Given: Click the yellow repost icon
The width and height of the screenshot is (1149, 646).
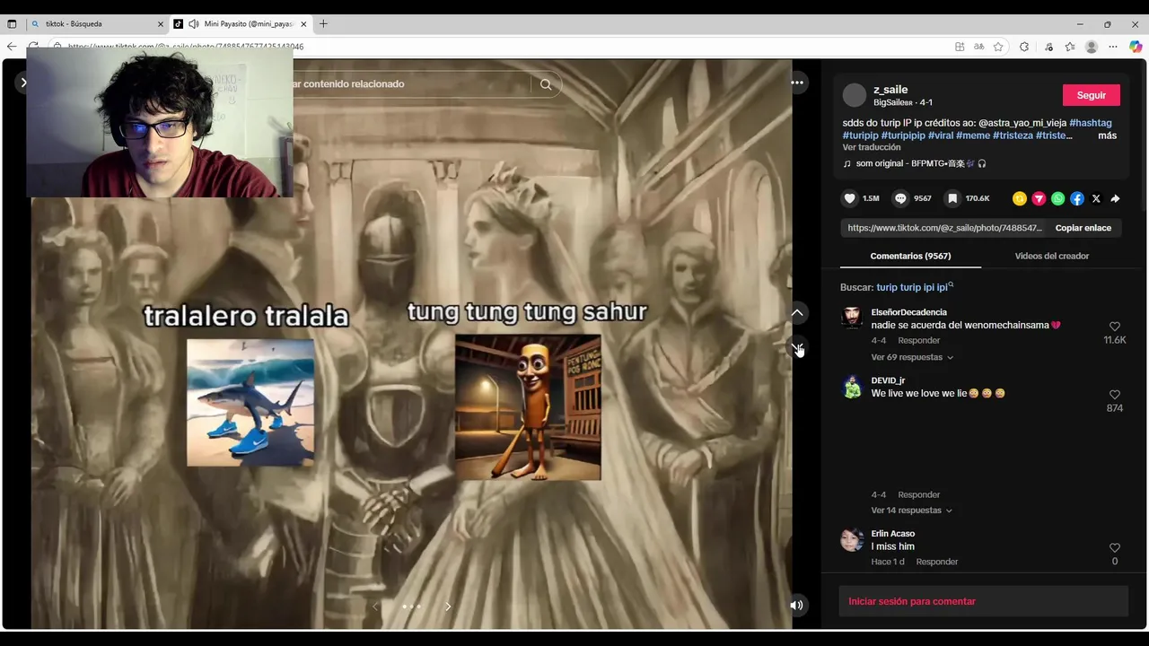Looking at the screenshot, I should 1020,198.
